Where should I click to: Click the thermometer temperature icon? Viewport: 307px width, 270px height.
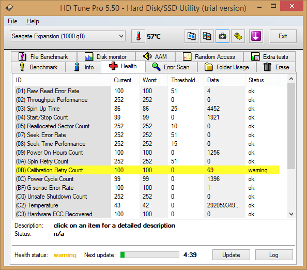(138, 36)
